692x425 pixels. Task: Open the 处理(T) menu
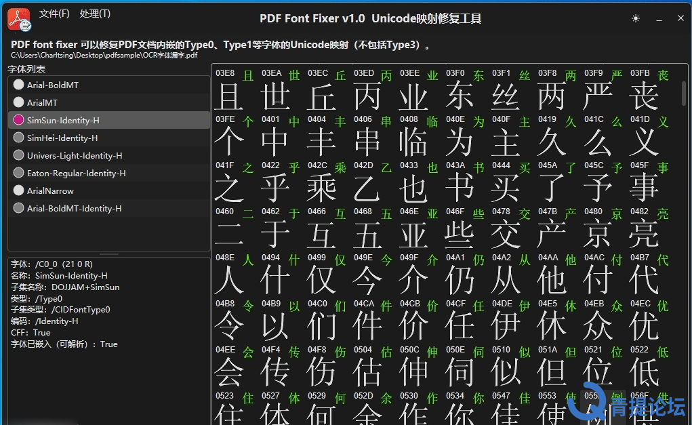(x=95, y=13)
